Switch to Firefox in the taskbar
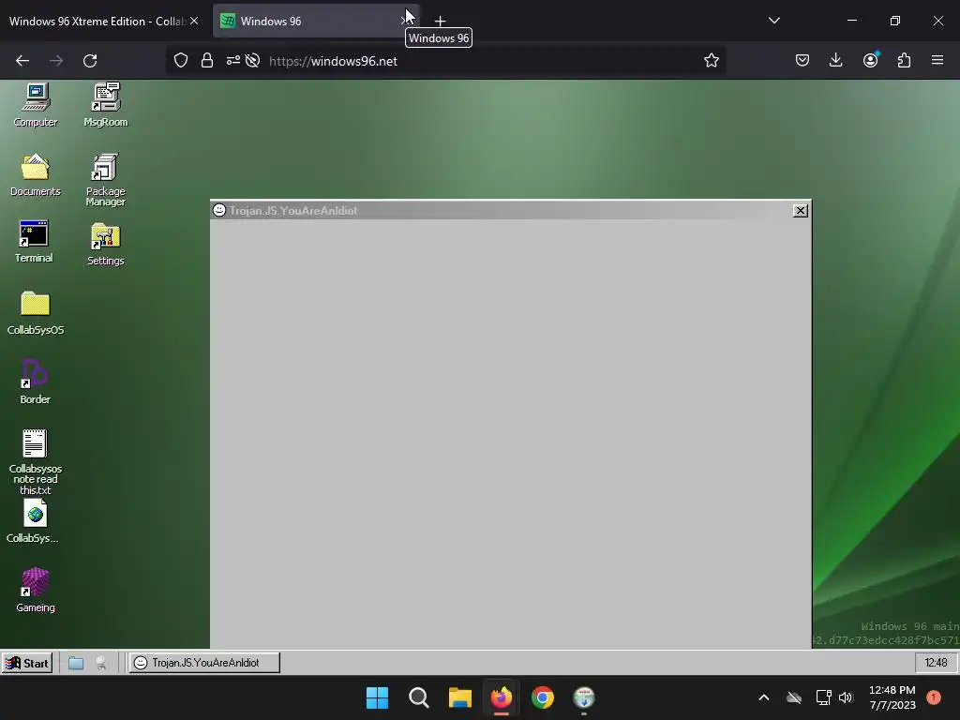960x720 pixels. pos(502,697)
